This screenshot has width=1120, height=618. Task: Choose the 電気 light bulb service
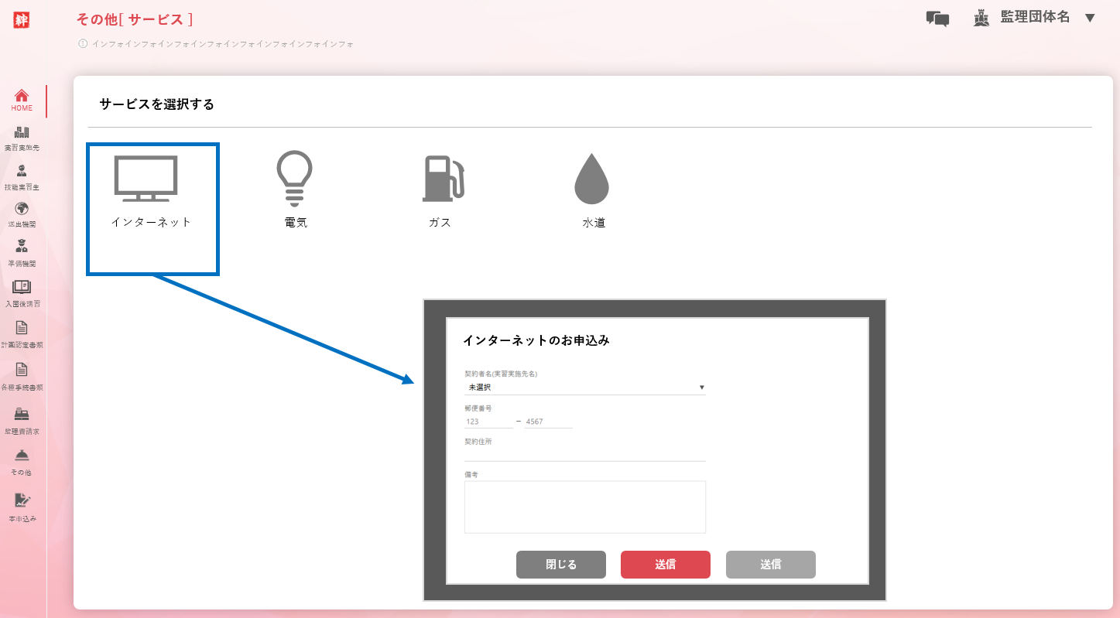(x=295, y=179)
